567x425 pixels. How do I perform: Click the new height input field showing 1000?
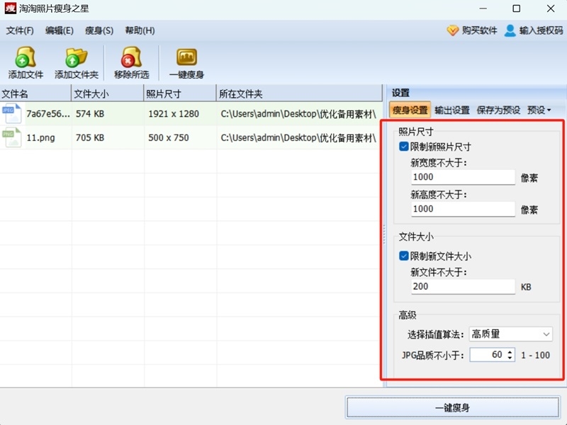pos(463,209)
